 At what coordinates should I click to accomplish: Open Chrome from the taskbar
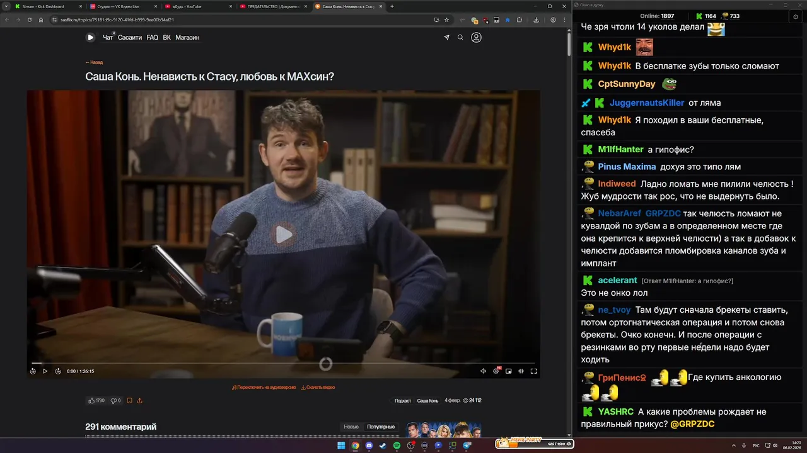tap(355, 445)
